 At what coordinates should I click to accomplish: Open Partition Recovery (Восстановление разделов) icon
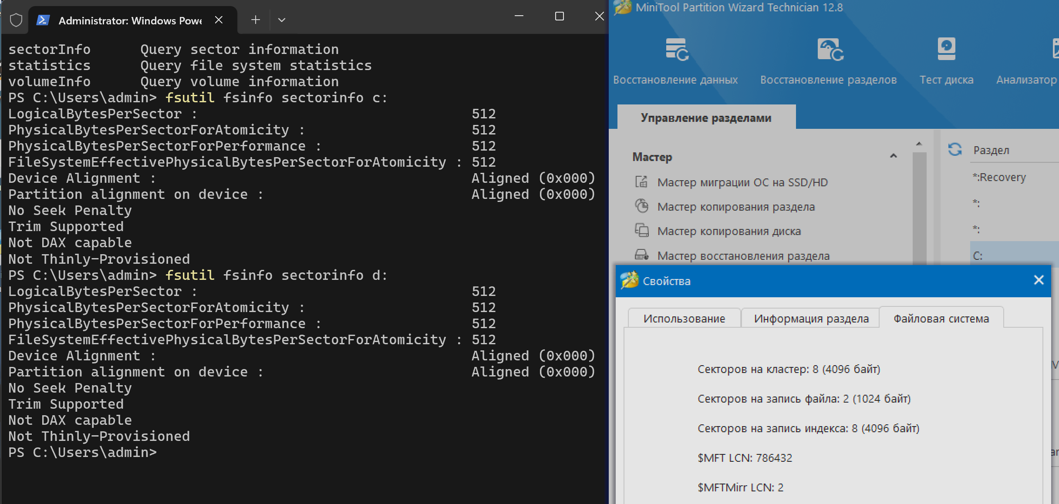click(830, 50)
